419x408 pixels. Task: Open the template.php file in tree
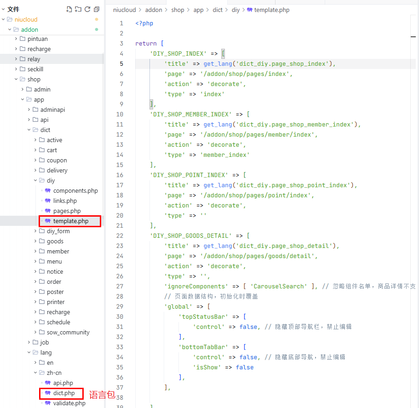click(70, 221)
